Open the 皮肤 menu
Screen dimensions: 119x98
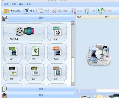(14, 4)
